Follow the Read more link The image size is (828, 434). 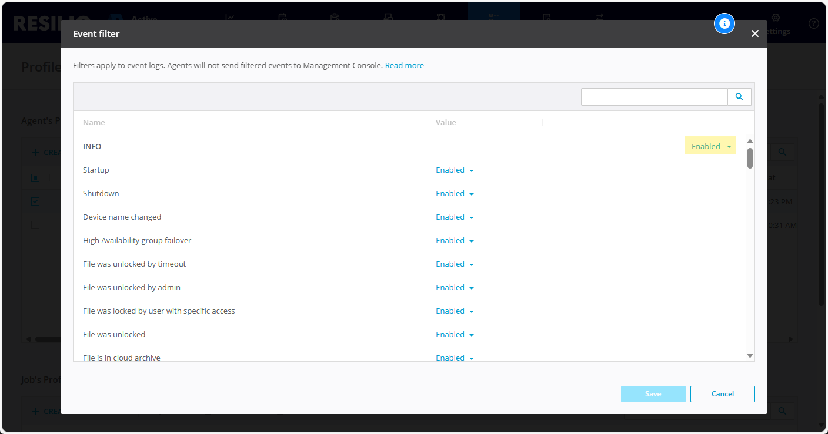[404, 66]
